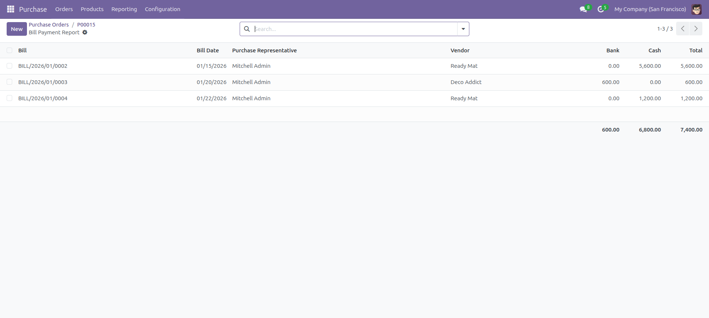
Task: Click the Purchase app title
Action: tap(33, 9)
